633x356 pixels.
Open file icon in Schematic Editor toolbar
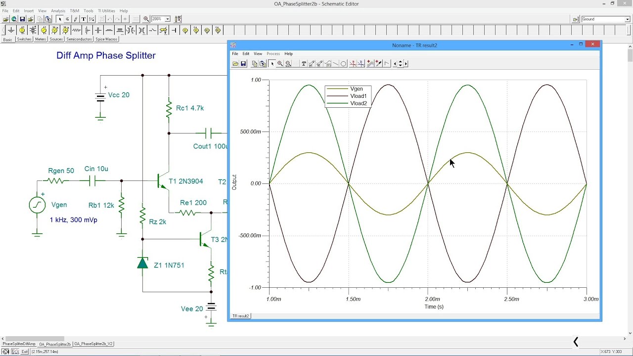tap(6, 19)
